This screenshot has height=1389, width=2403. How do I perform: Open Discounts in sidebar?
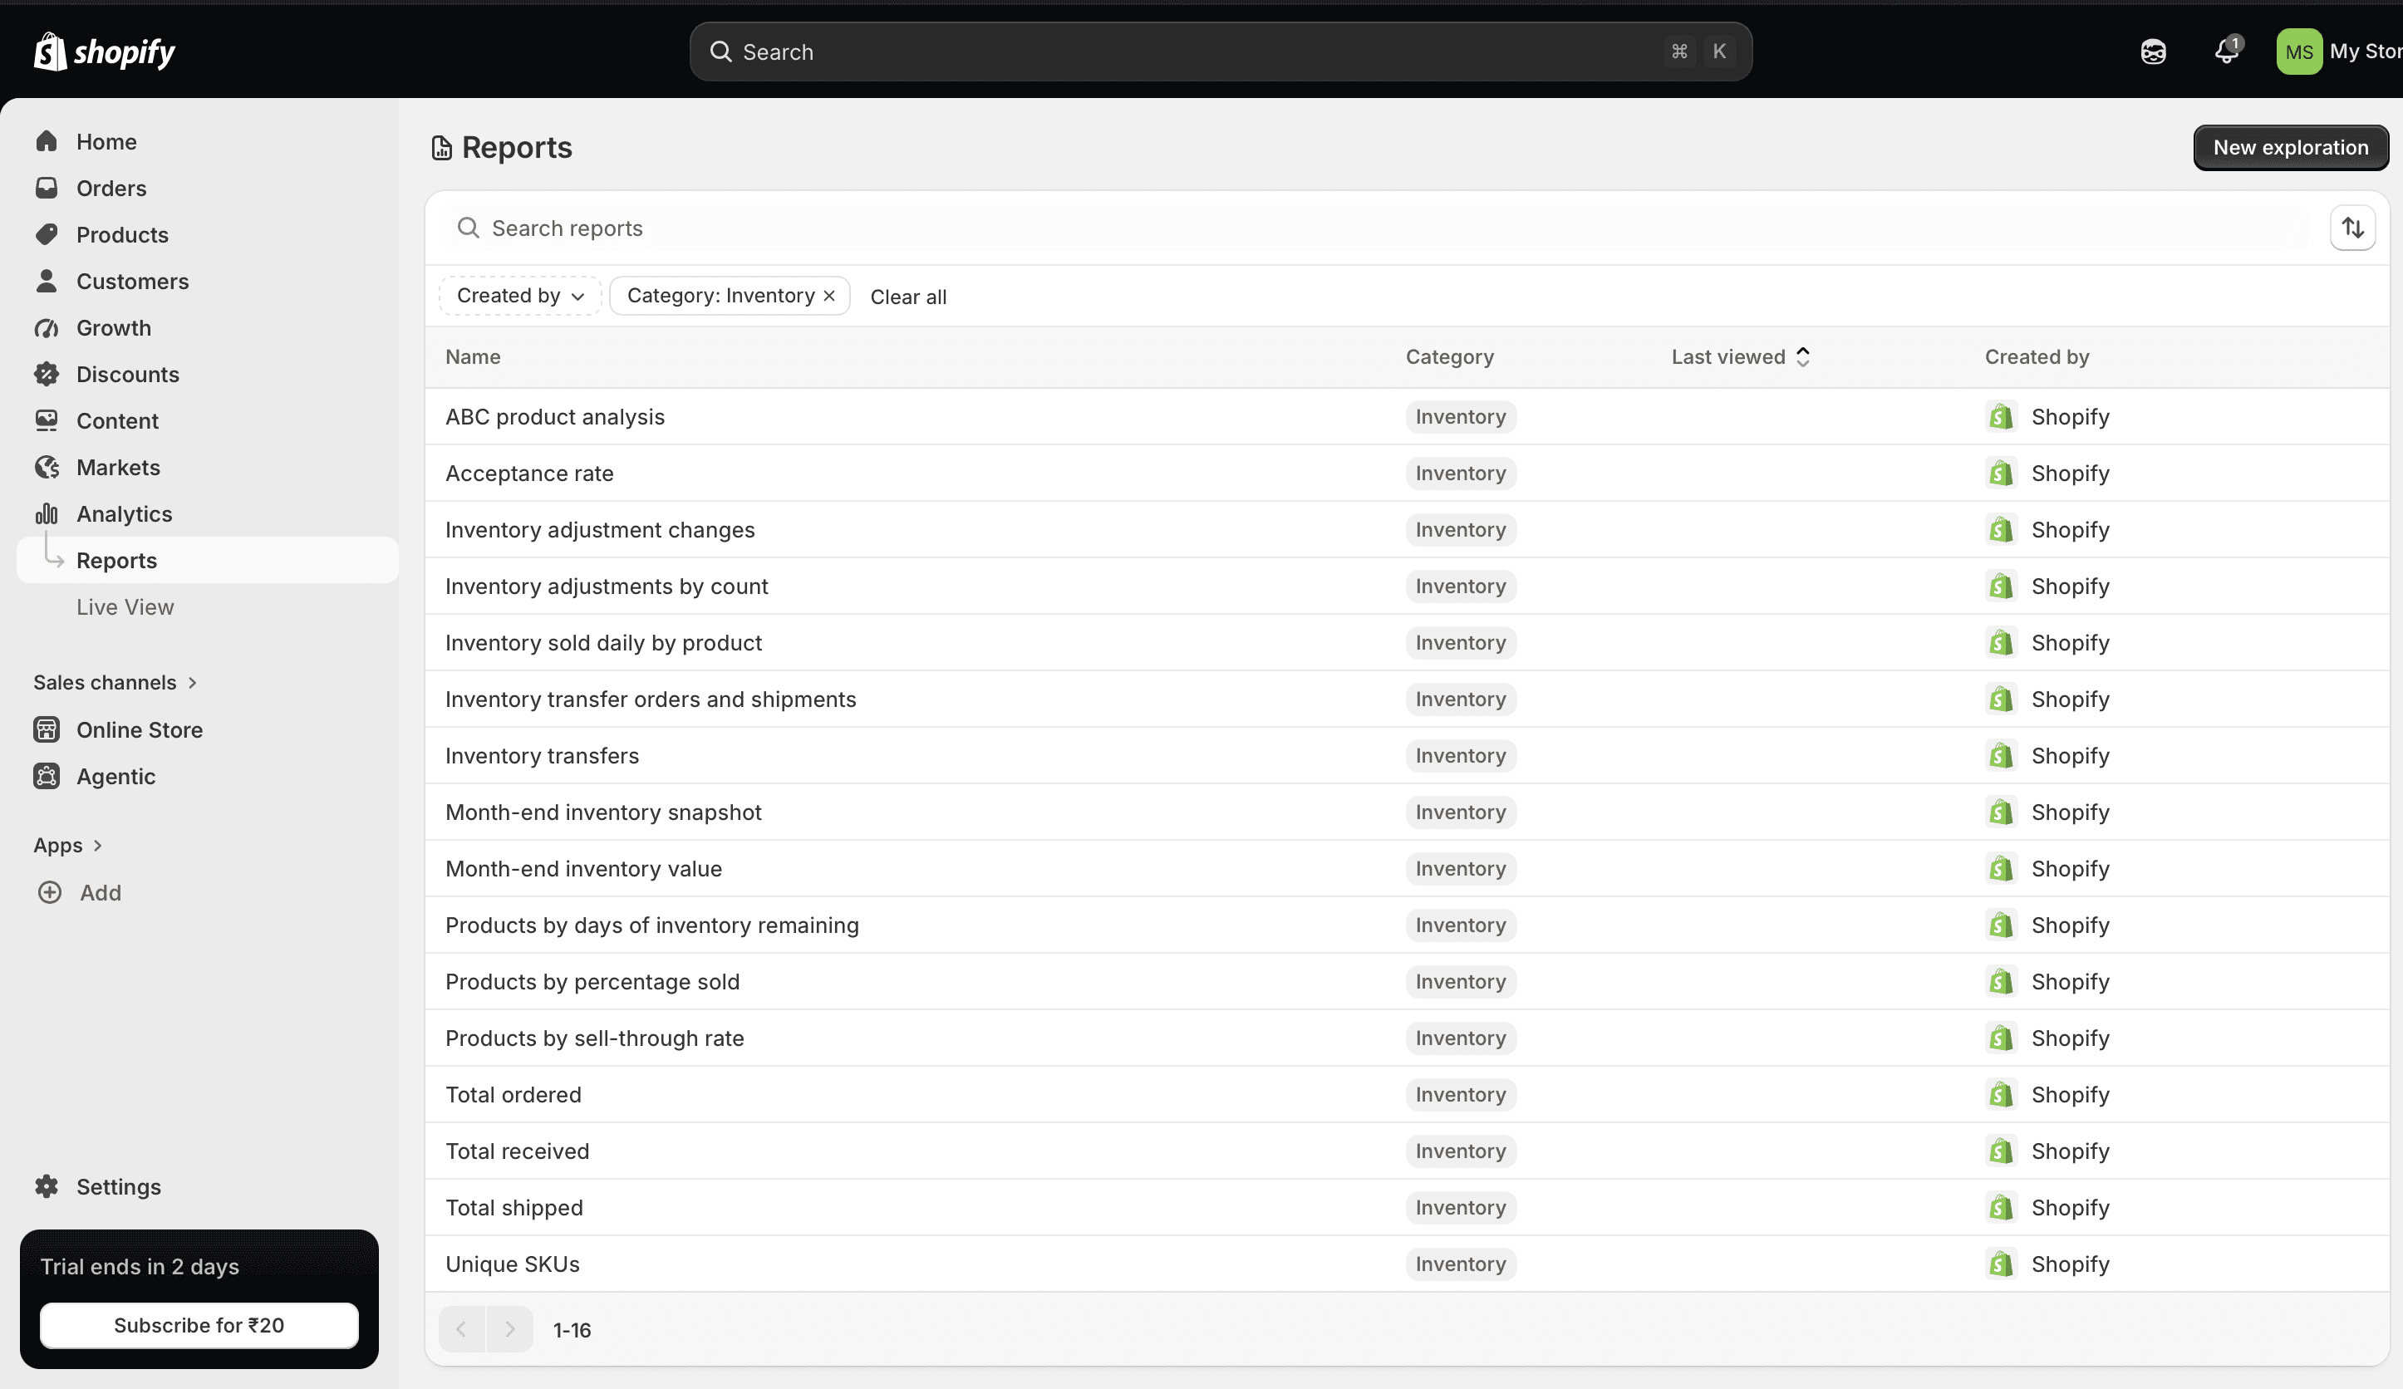tap(127, 375)
